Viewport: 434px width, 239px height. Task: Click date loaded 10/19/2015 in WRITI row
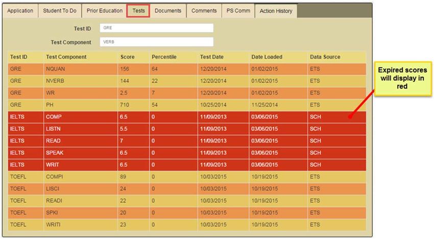[x=278, y=225]
